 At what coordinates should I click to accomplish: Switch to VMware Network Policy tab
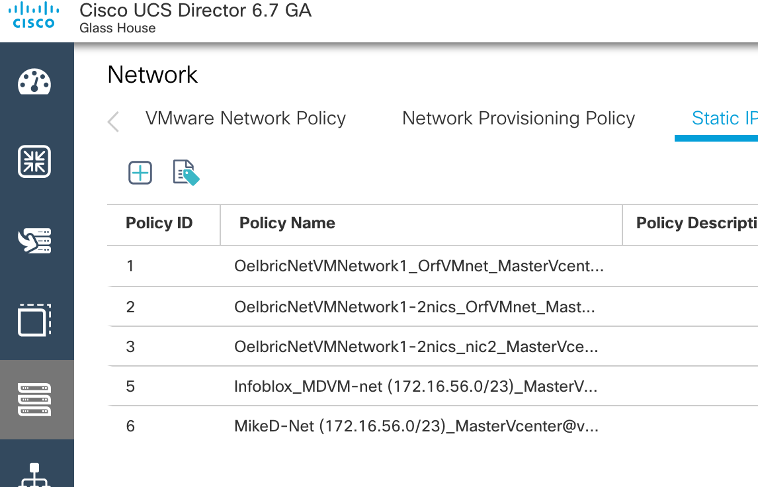245,118
